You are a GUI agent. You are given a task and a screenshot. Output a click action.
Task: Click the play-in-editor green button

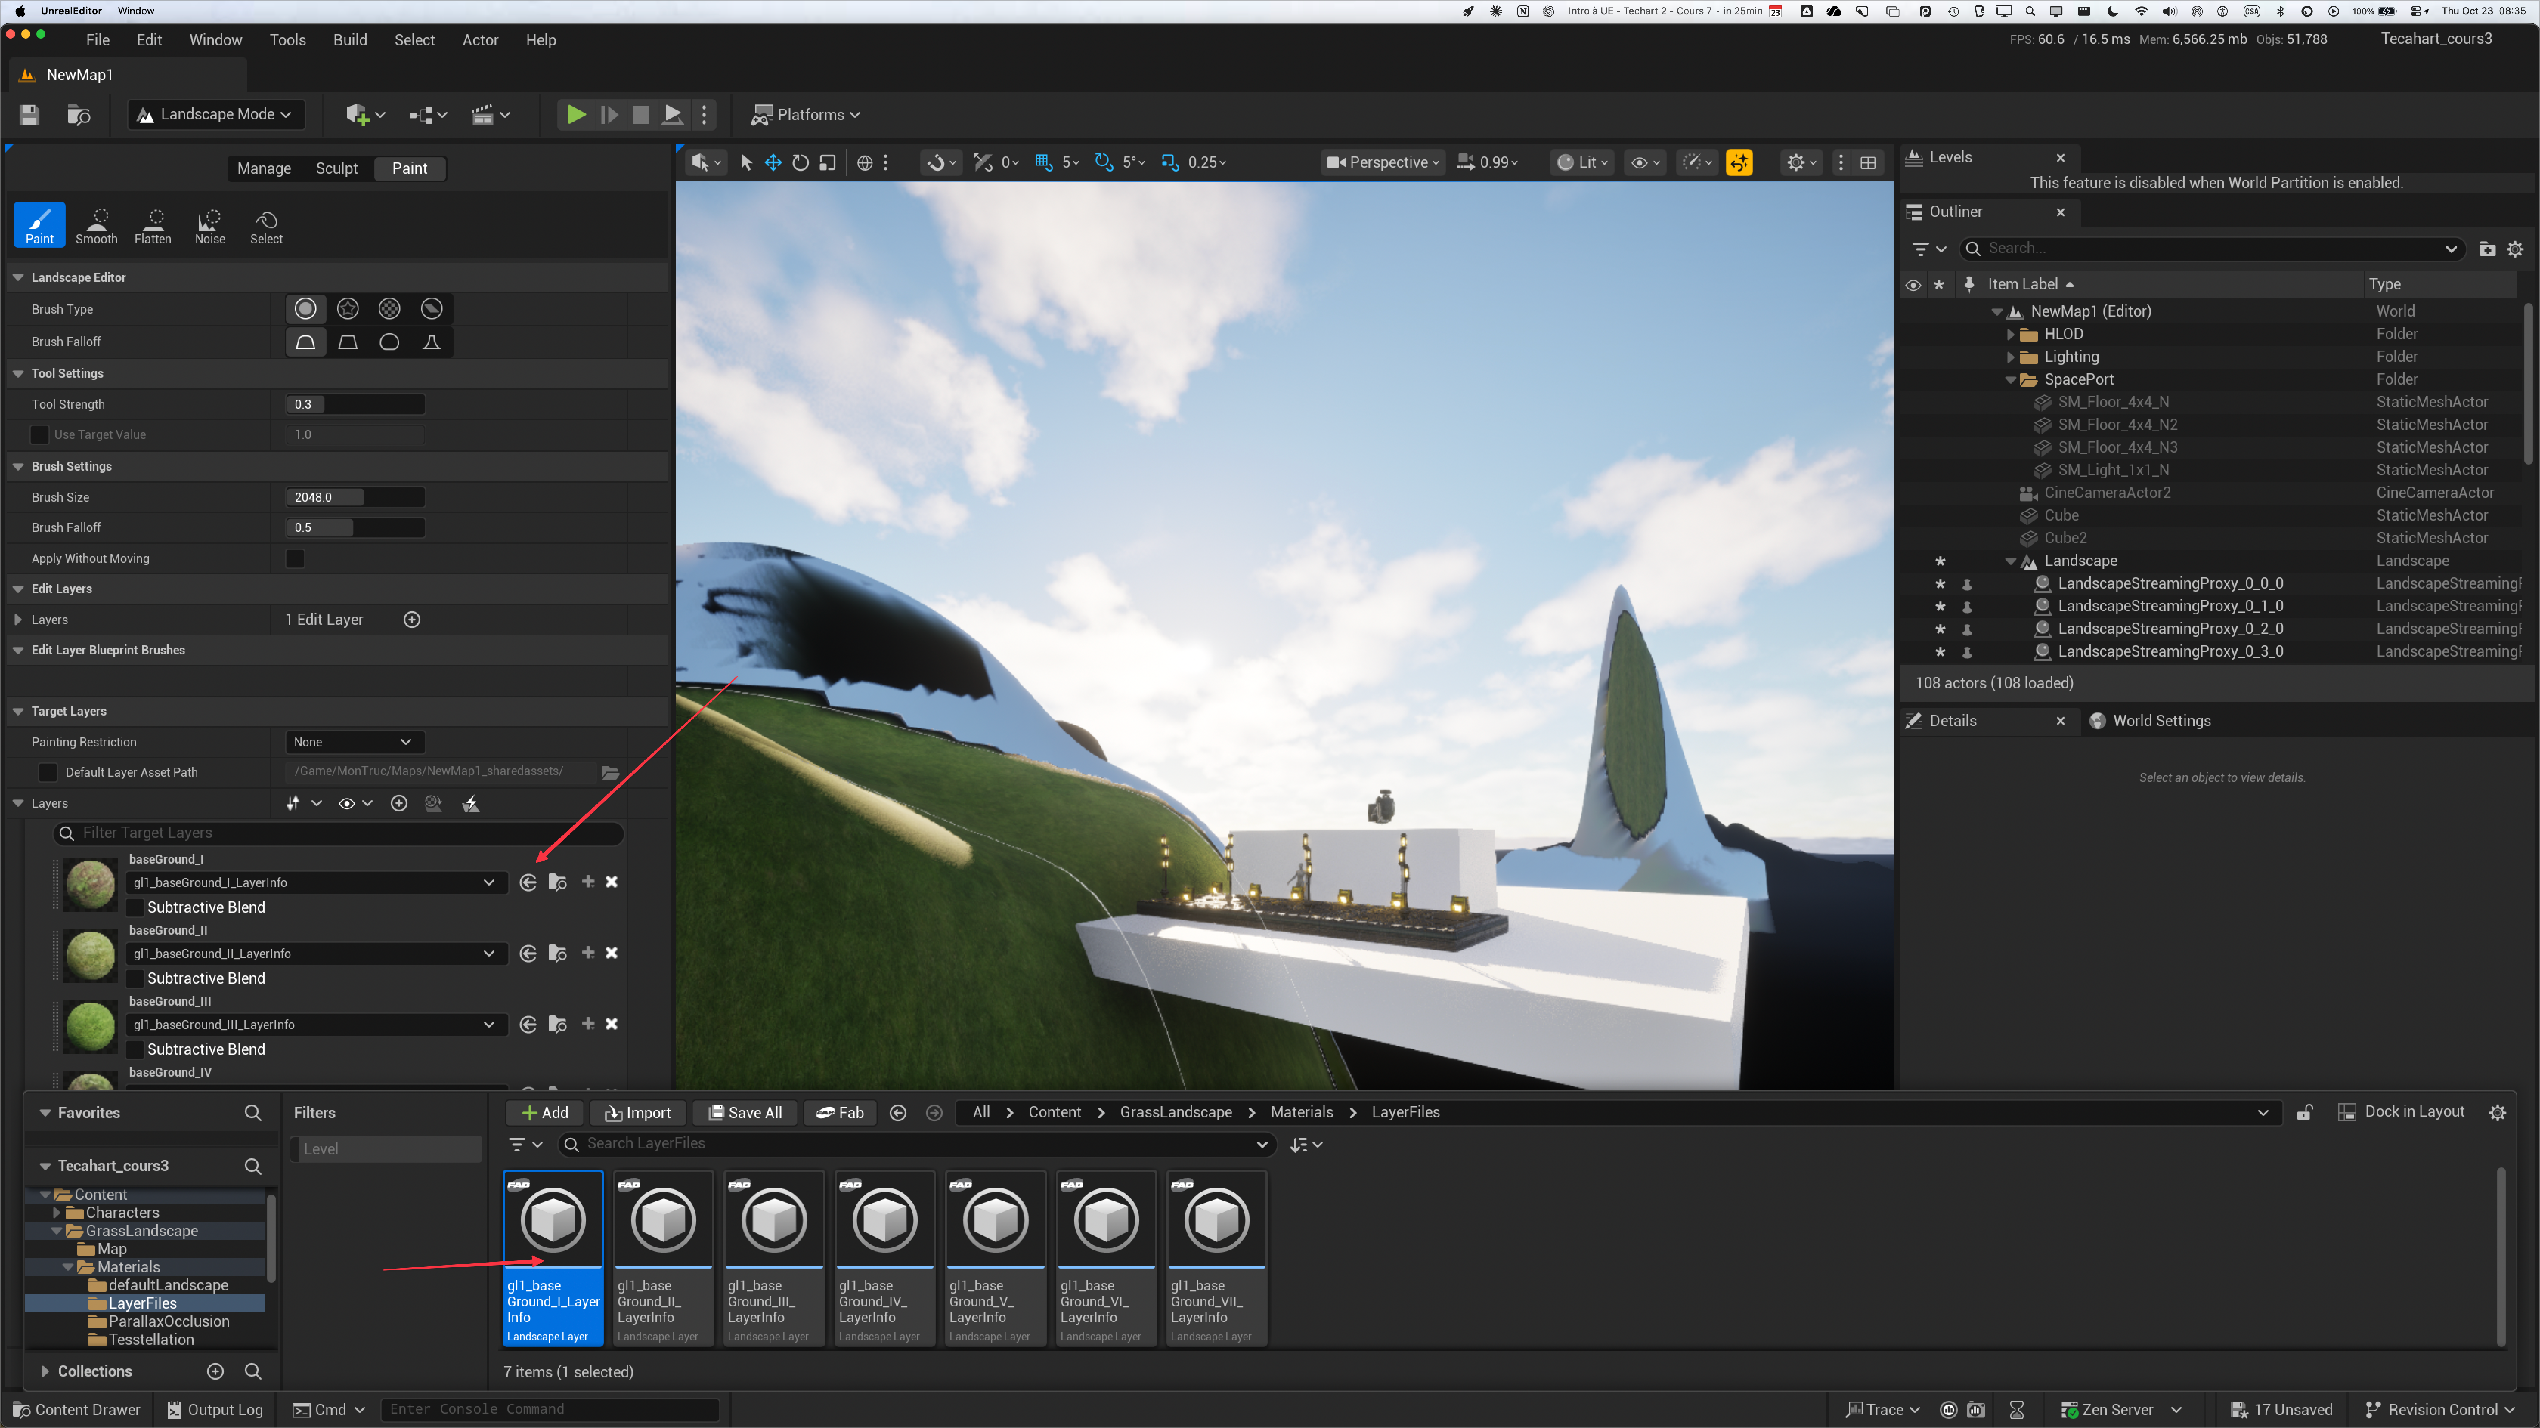pyautogui.click(x=577, y=114)
